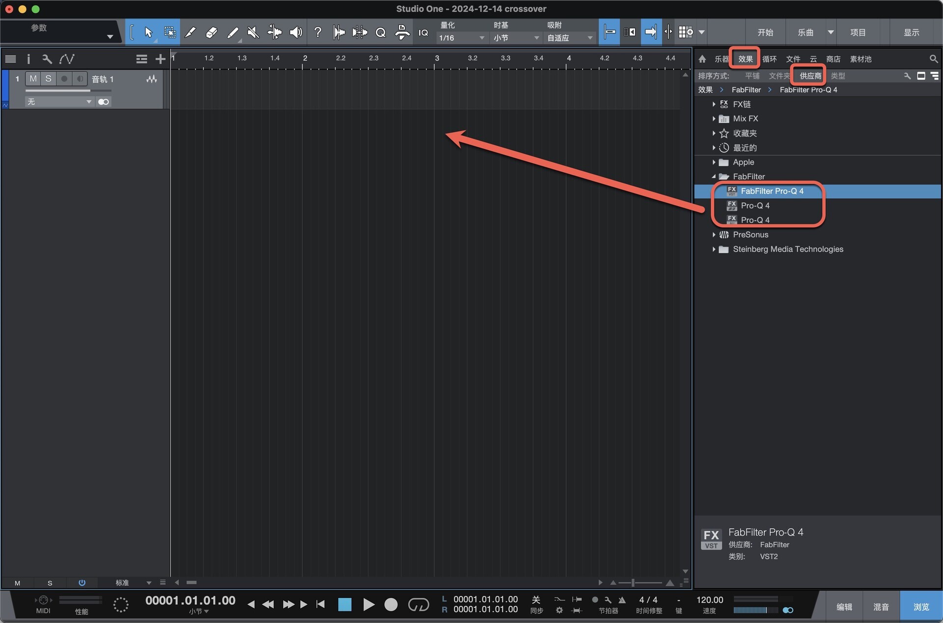Click the browser search magnifier icon
The image size is (943, 623).
click(934, 59)
